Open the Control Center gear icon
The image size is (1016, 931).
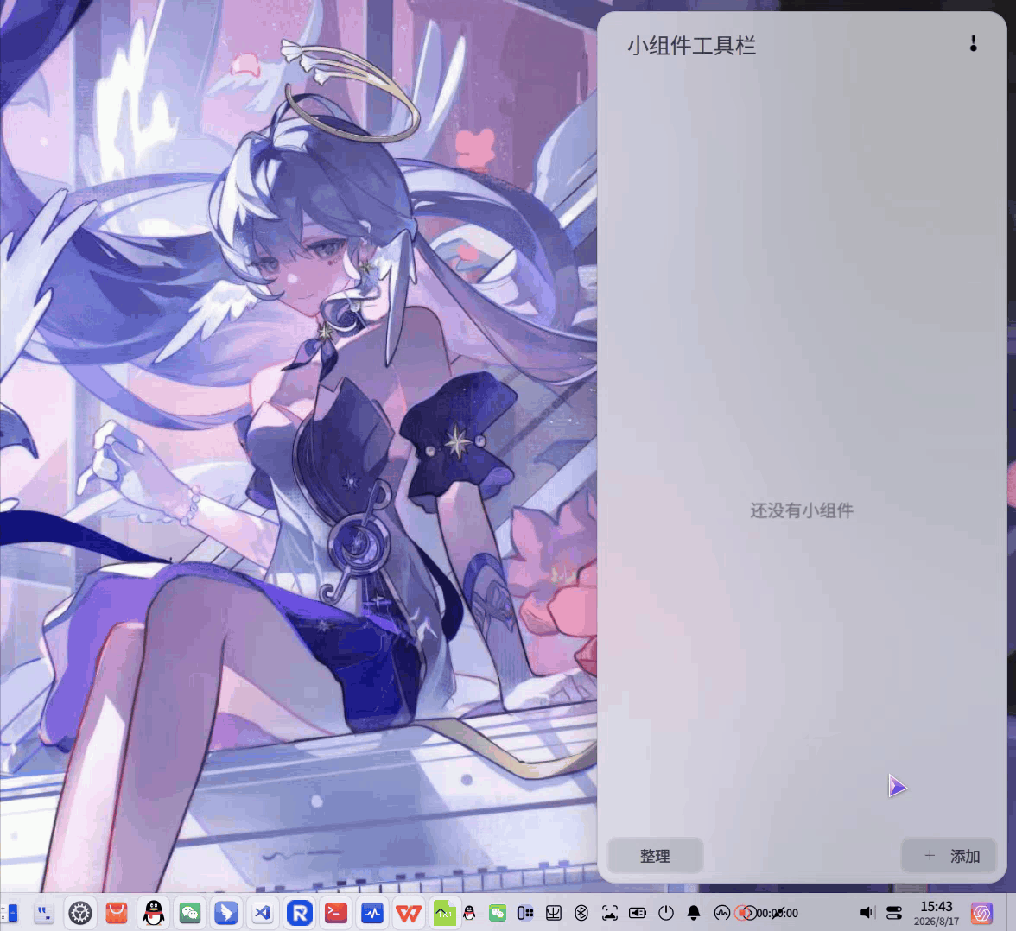pyautogui.click(x=80, y=913)
